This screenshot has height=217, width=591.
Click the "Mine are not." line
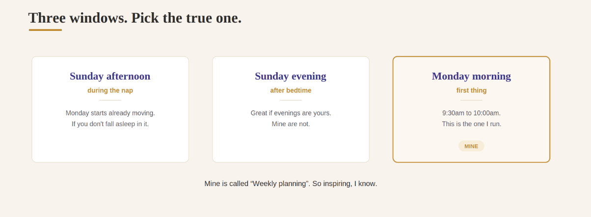pyautogui.click(x=291, y=124)
